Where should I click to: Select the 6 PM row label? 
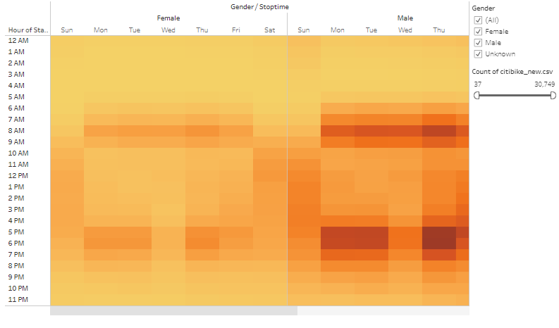[x=16, y=244]
